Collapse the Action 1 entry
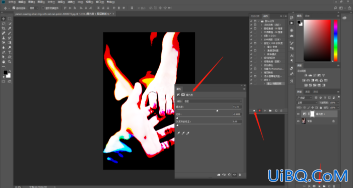Screen dimensions: 353x188 coord(261,80)
